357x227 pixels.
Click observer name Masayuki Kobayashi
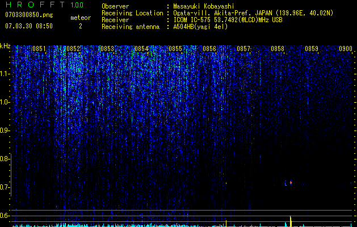coord(204,7)
